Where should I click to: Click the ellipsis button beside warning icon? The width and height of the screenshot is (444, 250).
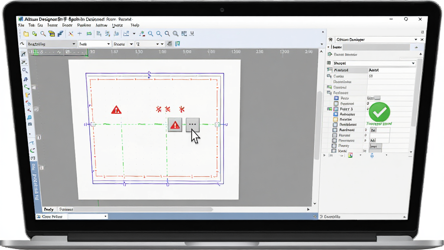pyautogui.click(x=193, y=125)
